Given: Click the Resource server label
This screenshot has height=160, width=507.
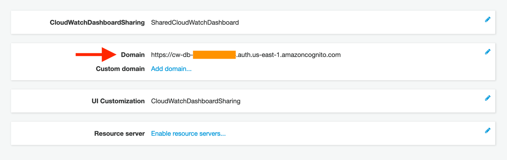Looking at the screenshot, I should [120, 134].
